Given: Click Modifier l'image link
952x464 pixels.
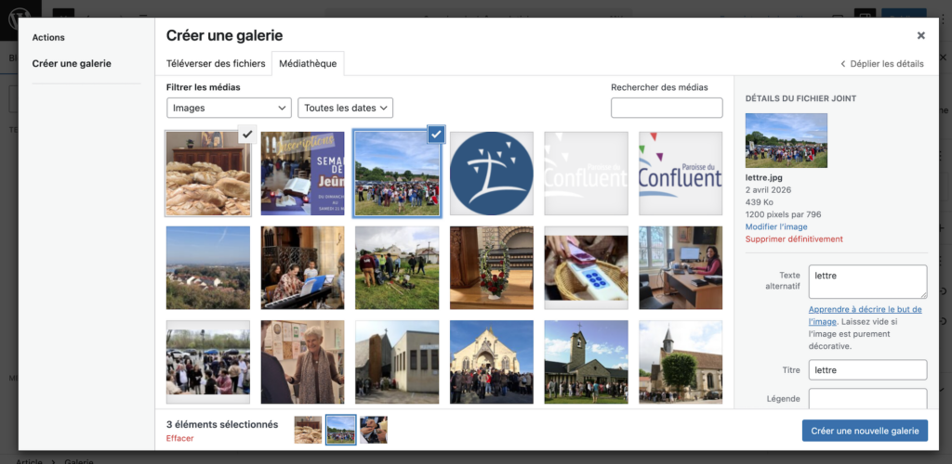Looking at the screenshot, I should click(776, 226).
